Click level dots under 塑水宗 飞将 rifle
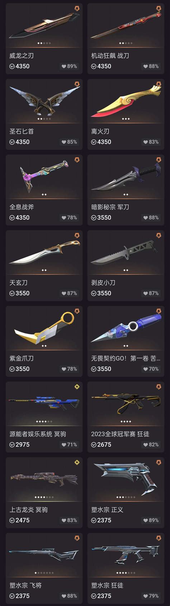Image resolution: width=170 pixels, height=606 pixels. pos(44,573)
